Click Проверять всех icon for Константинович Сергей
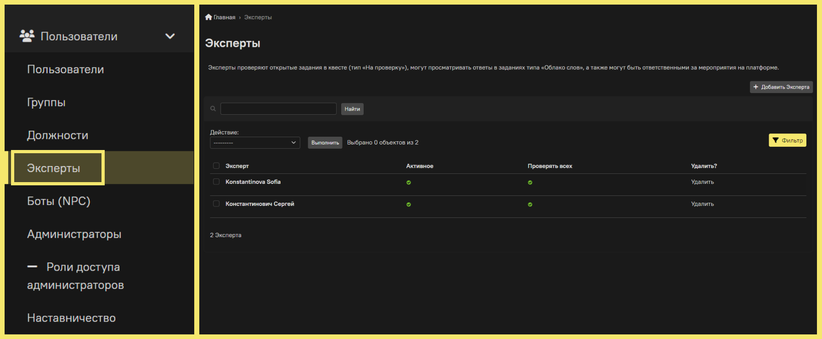 [530, 205]
